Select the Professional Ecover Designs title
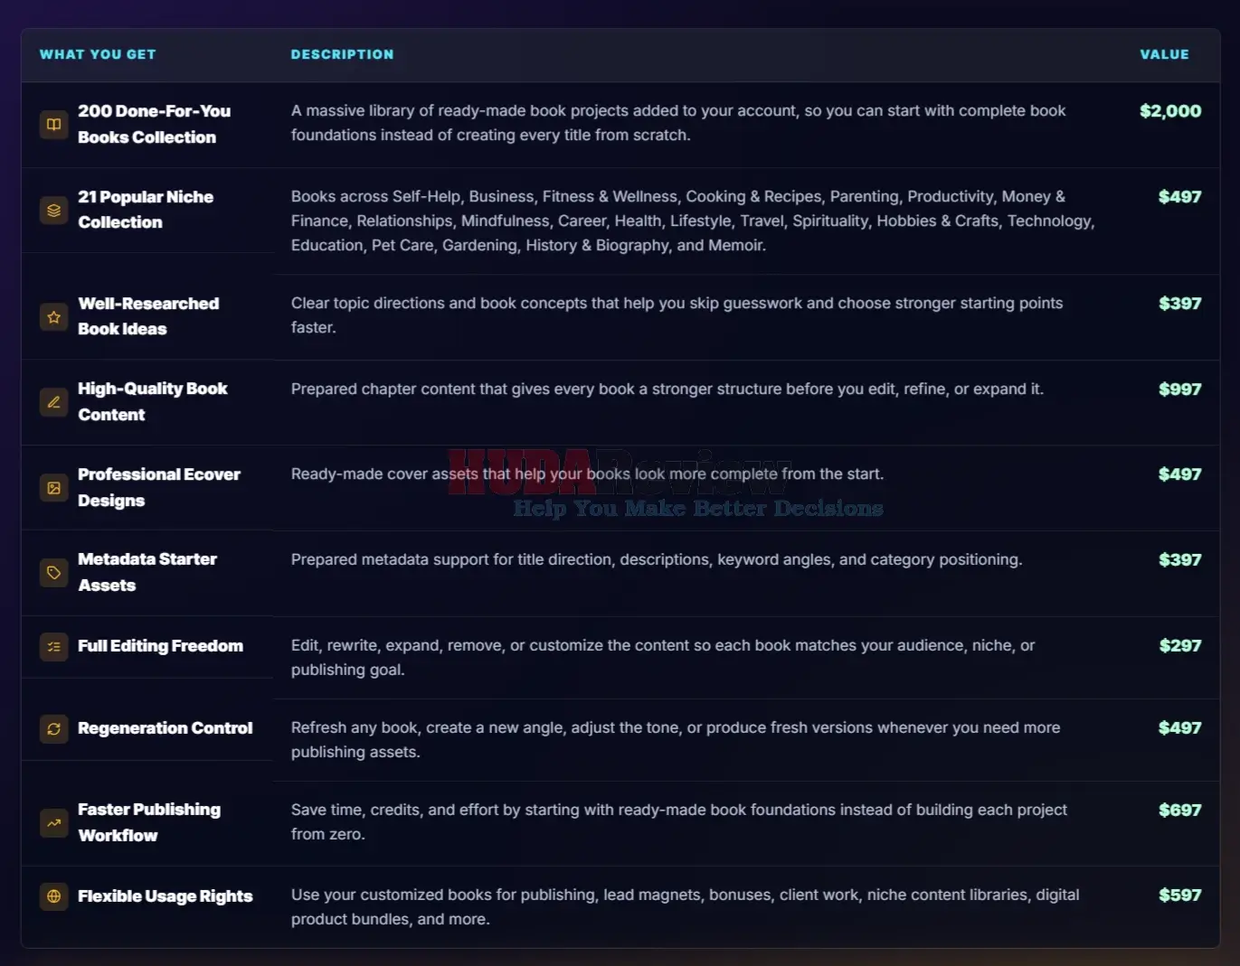 point(159,487)
